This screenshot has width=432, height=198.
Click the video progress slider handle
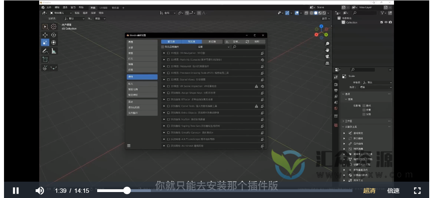click(127, 190)
